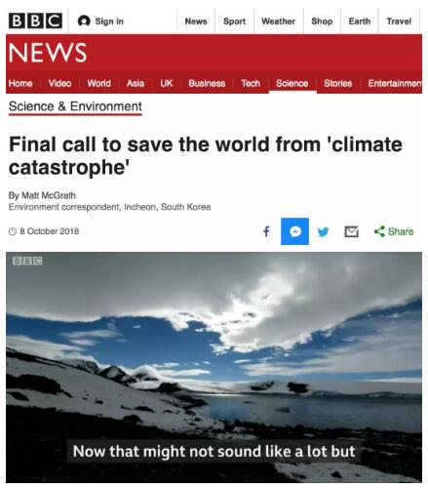Switch to the Business tab
This screenshot has height=488, width=428.
pos(207,83)
